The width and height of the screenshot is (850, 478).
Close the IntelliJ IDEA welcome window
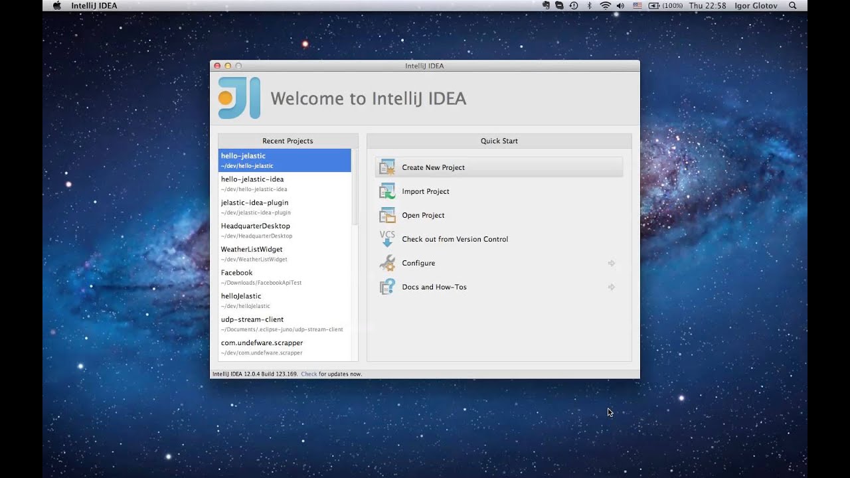[217, 66]
